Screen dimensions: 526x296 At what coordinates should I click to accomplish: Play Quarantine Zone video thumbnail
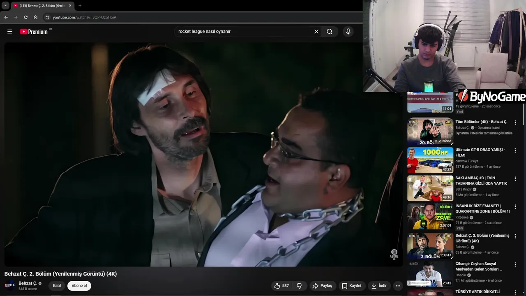[430, 216]
